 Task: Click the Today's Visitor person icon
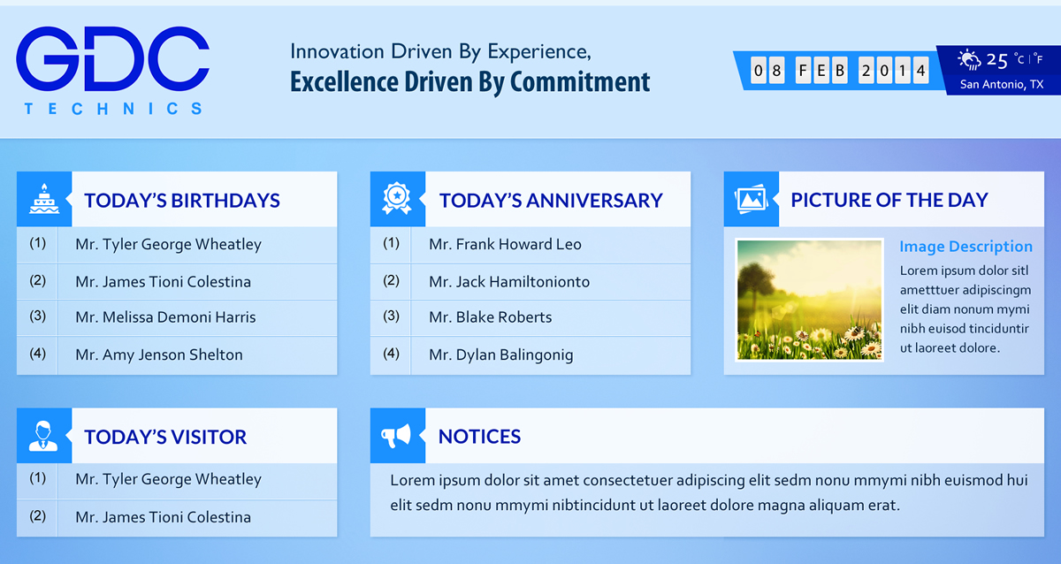44,435
